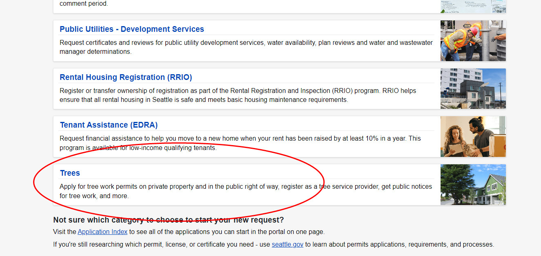The image size is (541, 256).
Task: Click the tree work permits description text
Action: point(246,191)
